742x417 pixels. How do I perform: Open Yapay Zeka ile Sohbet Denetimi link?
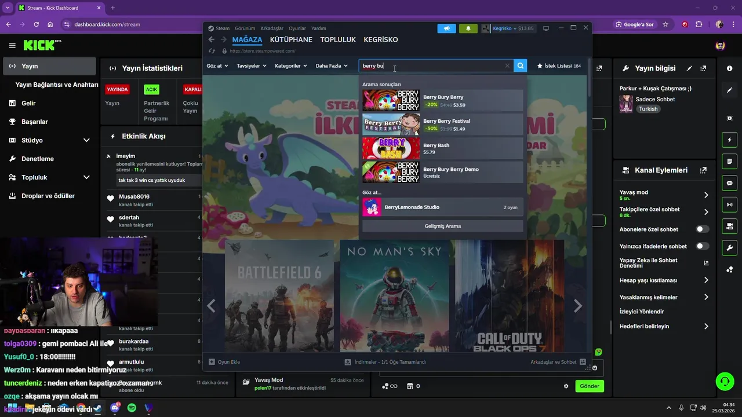coord(664,263)
